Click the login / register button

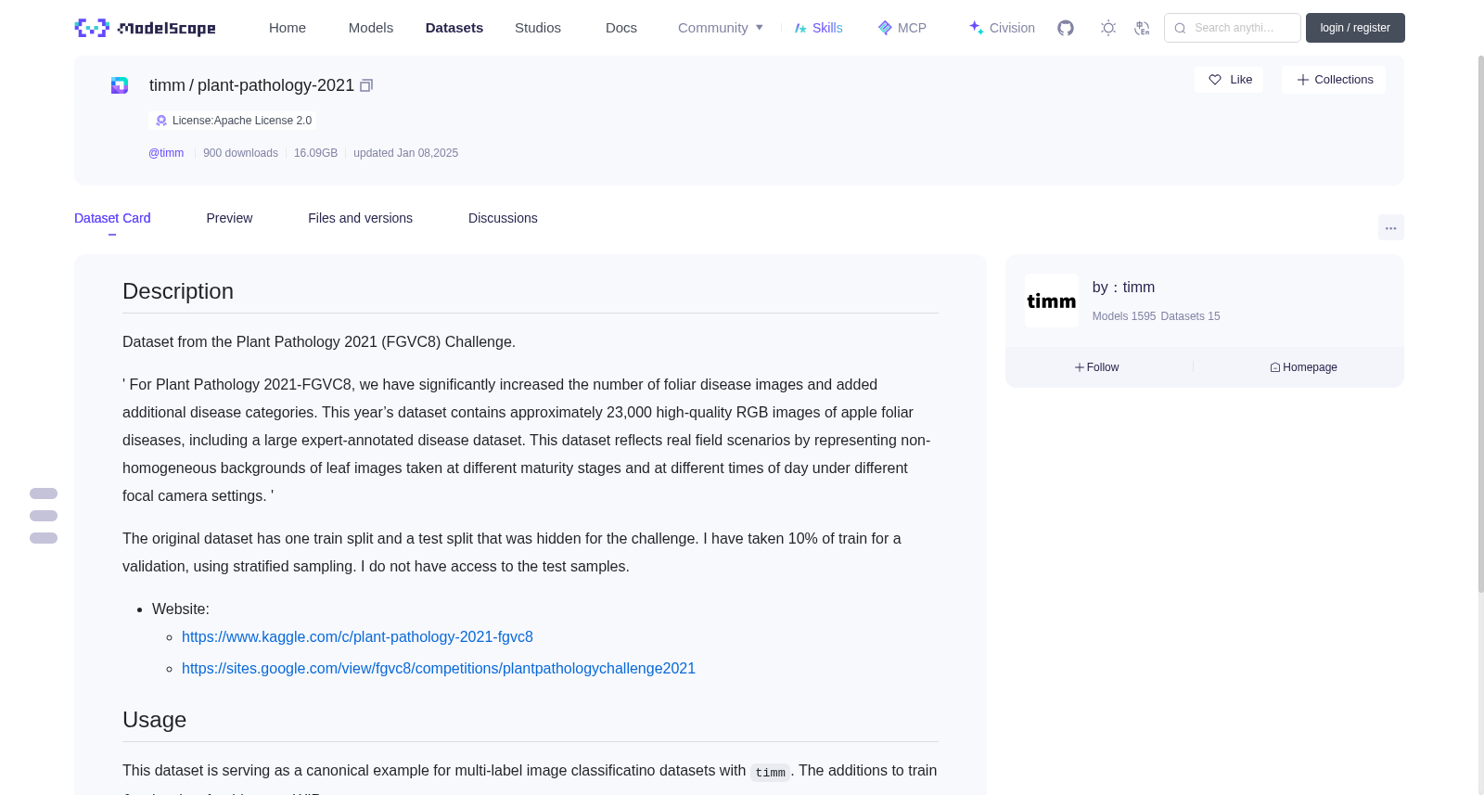(1355, 28)
